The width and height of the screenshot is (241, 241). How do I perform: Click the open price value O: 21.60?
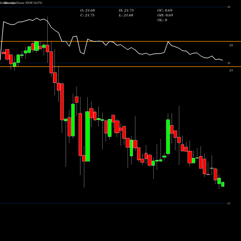(88, 11)
